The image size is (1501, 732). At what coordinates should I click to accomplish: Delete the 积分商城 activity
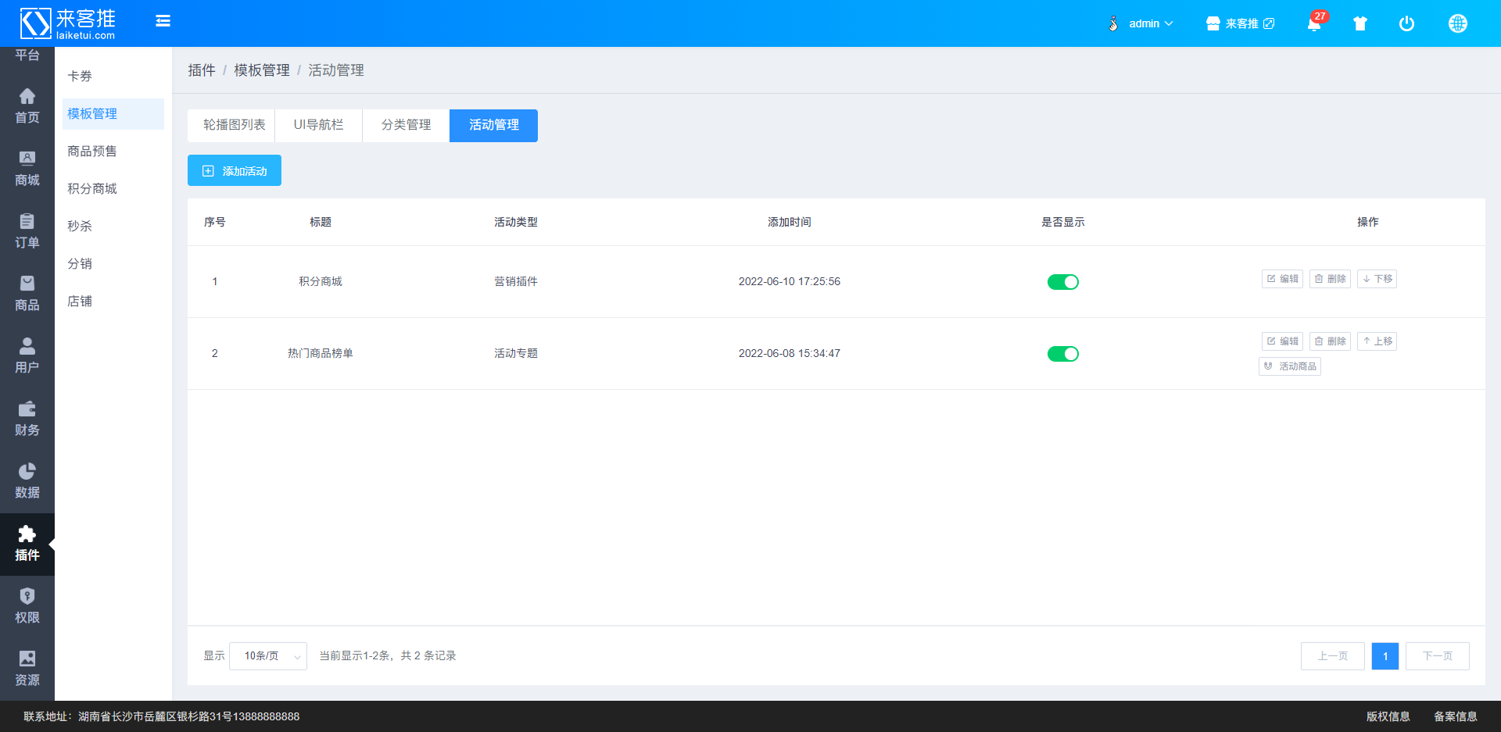click(1330, 279)
